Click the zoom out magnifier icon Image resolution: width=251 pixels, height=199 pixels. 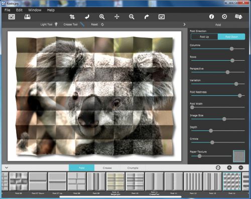pos(132,17)
